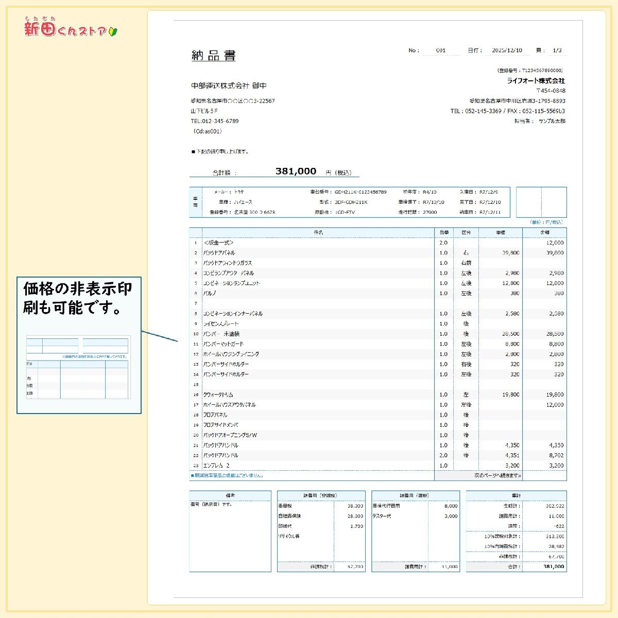This screenshot has width=618, height=618.
Task: Click the item フロアサイドメンバ
Action: (x=221, y=425)
